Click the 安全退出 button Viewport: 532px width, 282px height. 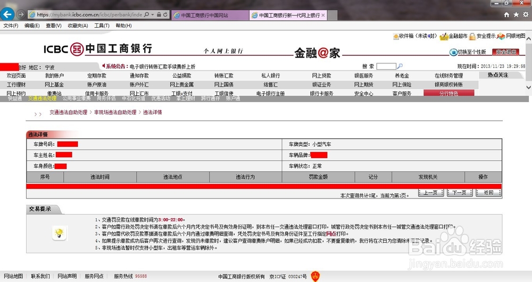(x=506, y=52)
